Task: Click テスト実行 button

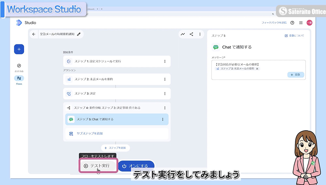Action: 98,166
